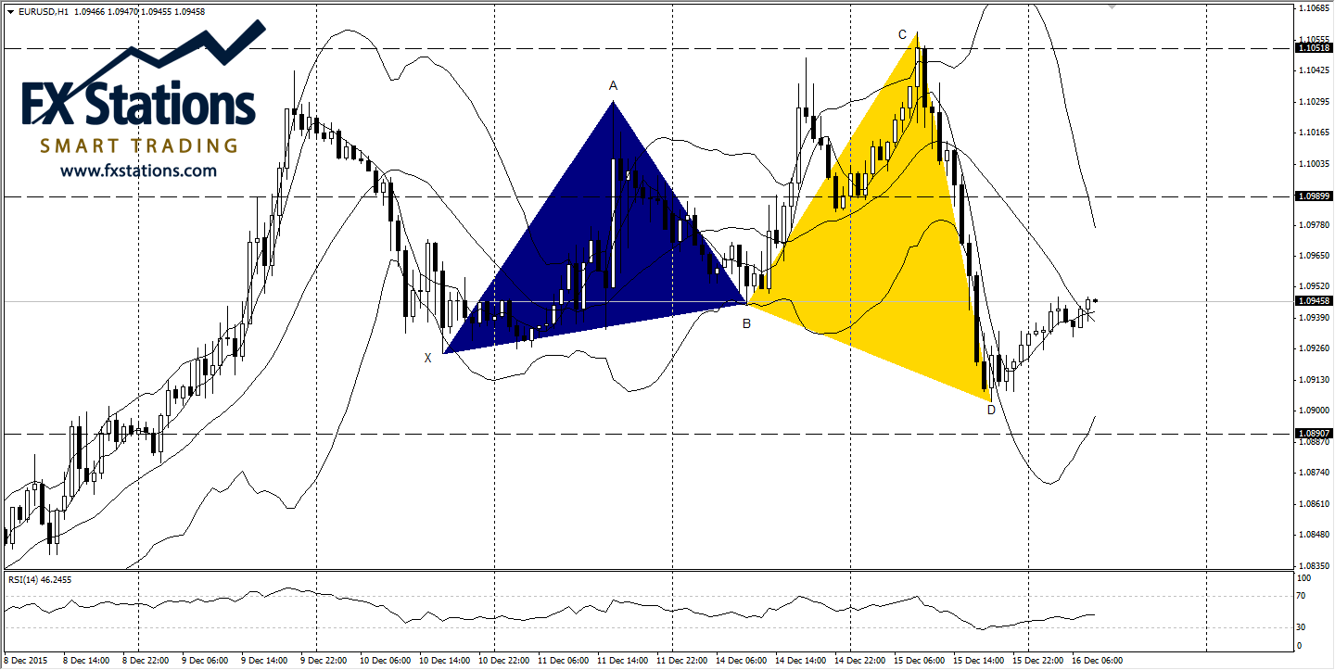Click the 1.08610 price scale label

point(1314,503)
